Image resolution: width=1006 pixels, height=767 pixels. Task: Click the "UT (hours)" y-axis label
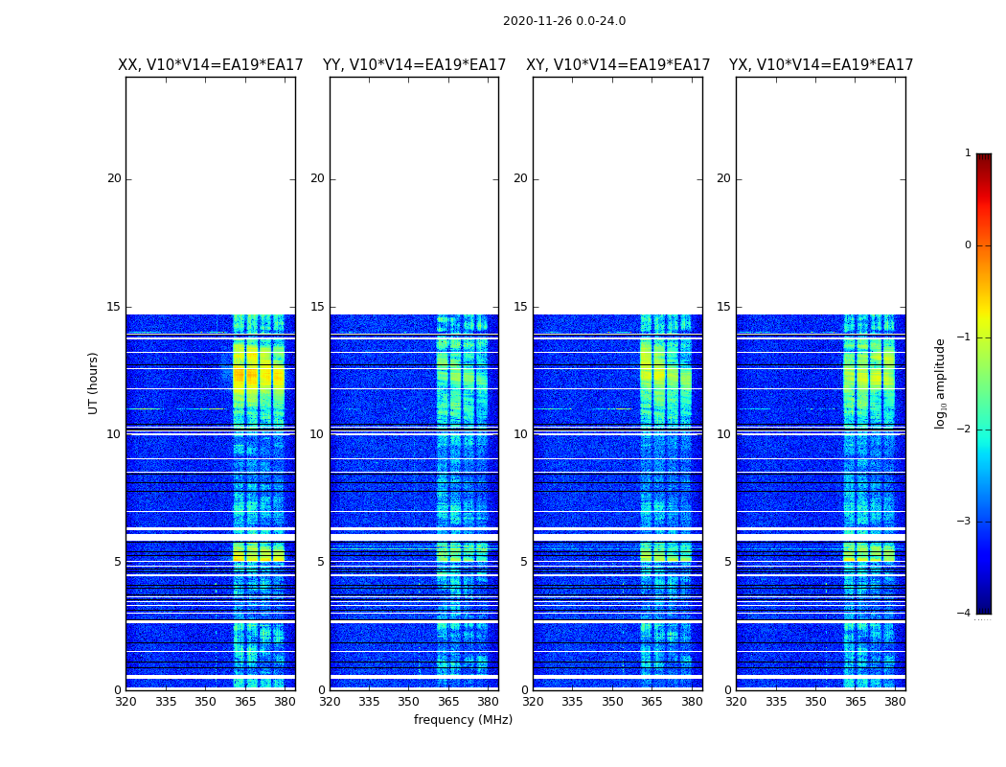94,383
